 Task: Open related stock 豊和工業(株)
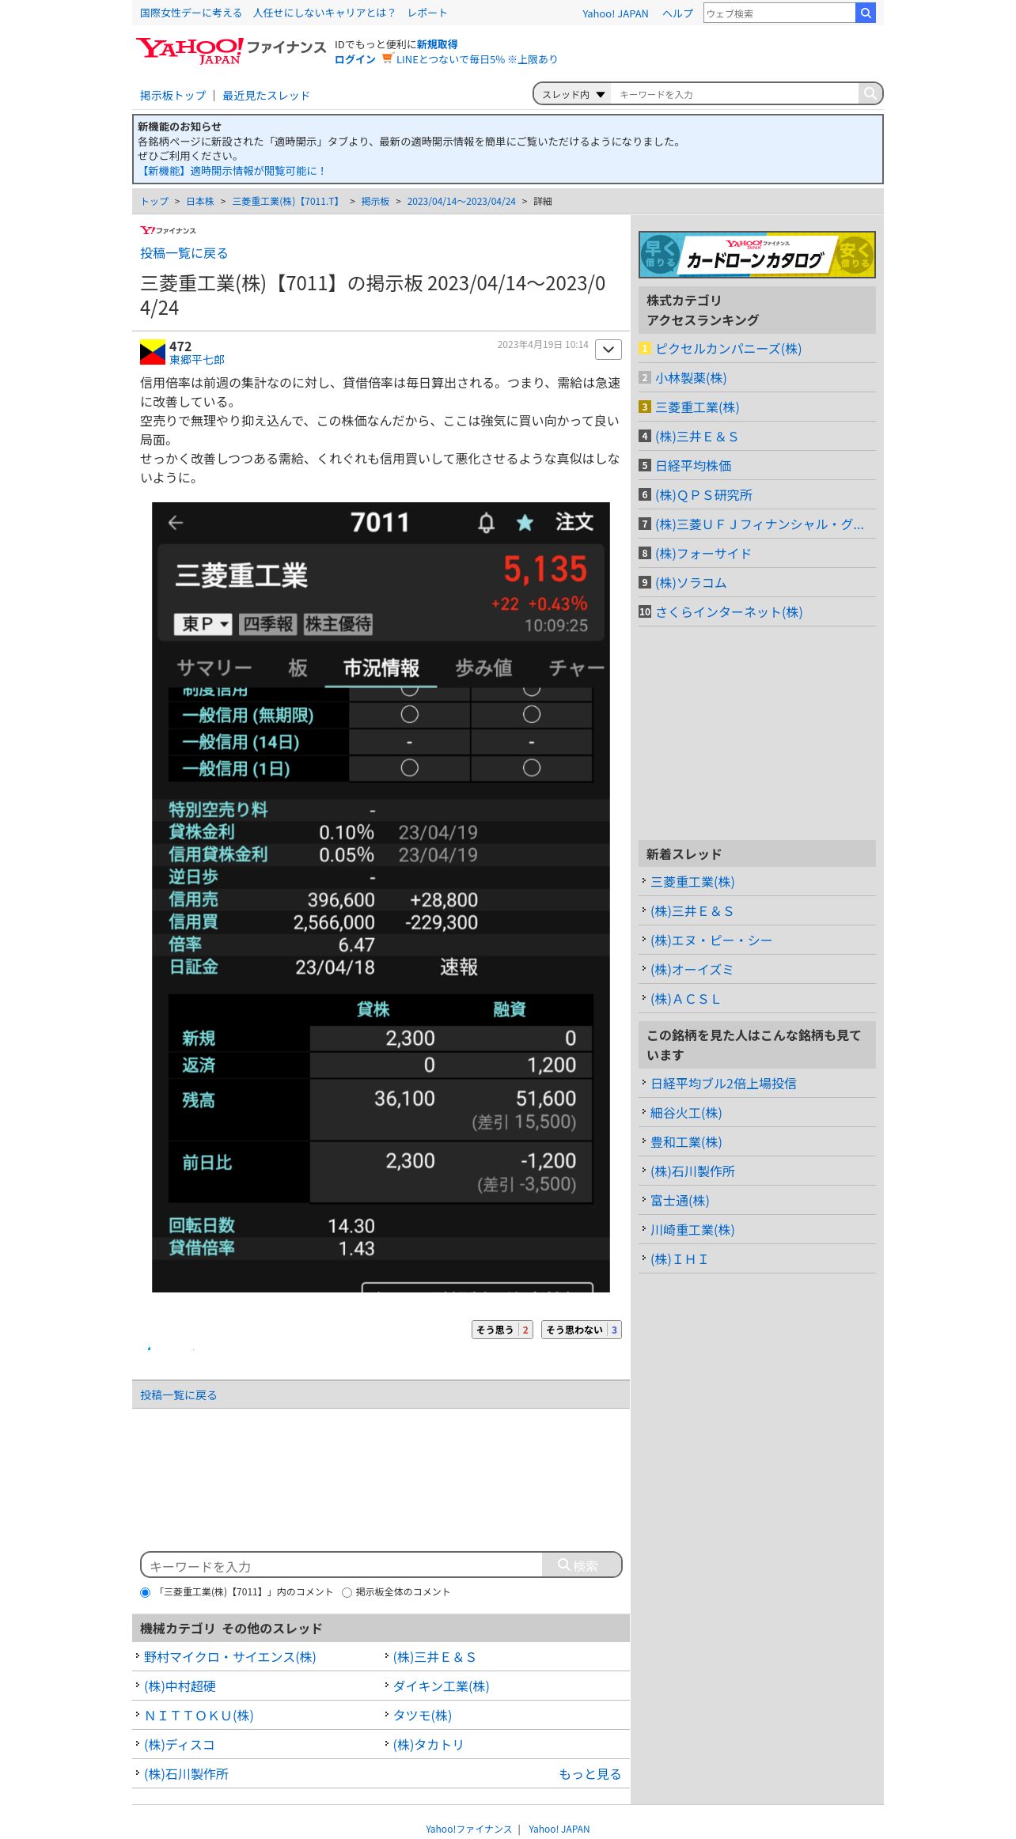point(686,1142)
